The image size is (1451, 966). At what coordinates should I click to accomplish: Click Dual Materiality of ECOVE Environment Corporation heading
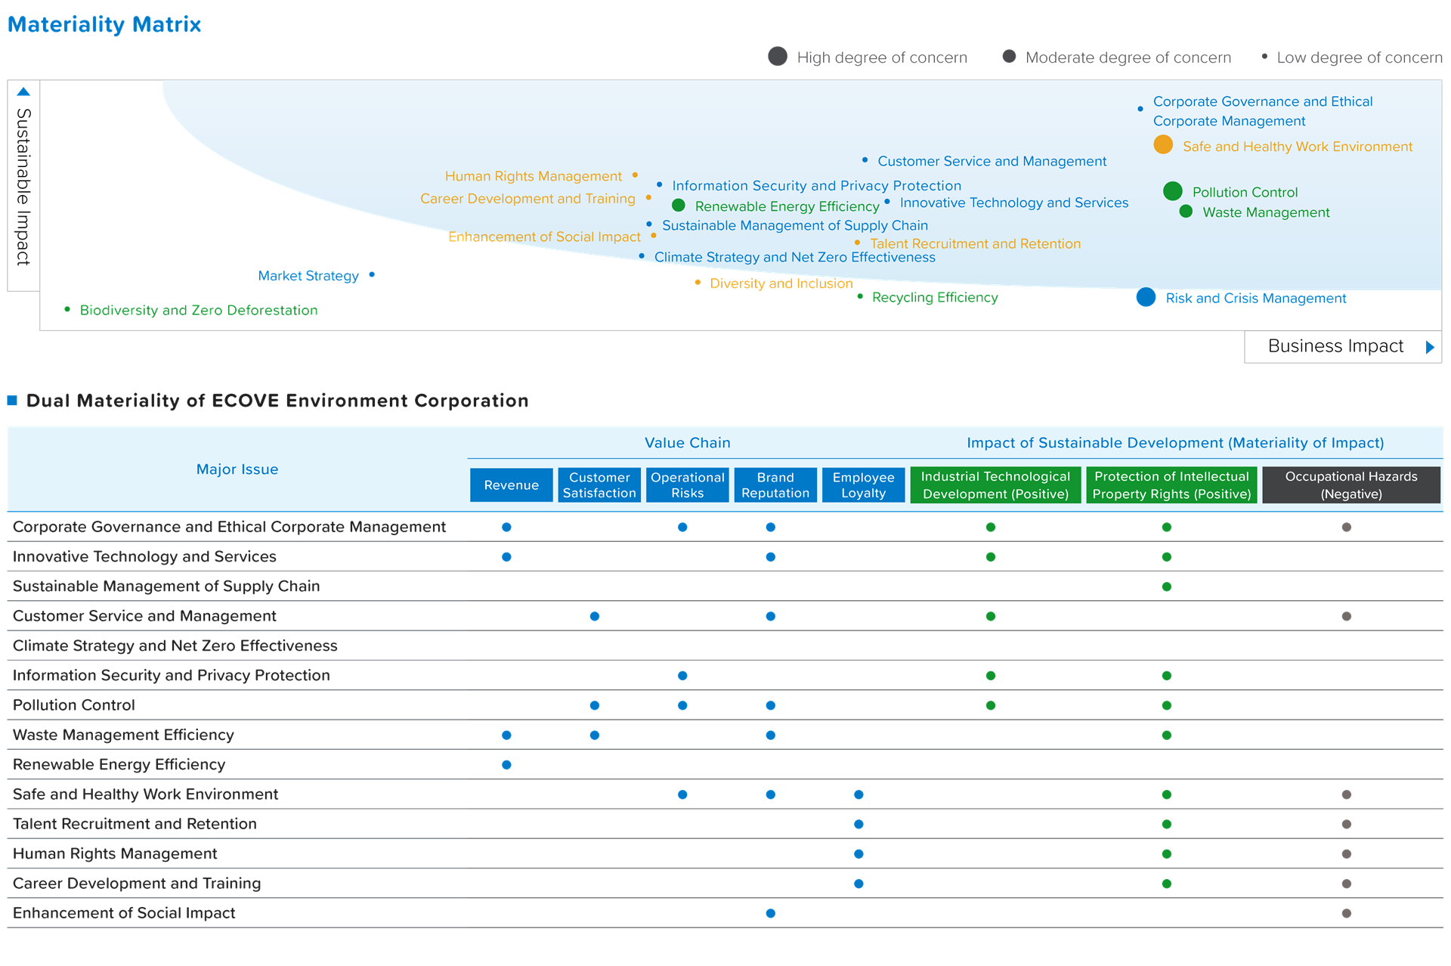(x=277, y=401)
